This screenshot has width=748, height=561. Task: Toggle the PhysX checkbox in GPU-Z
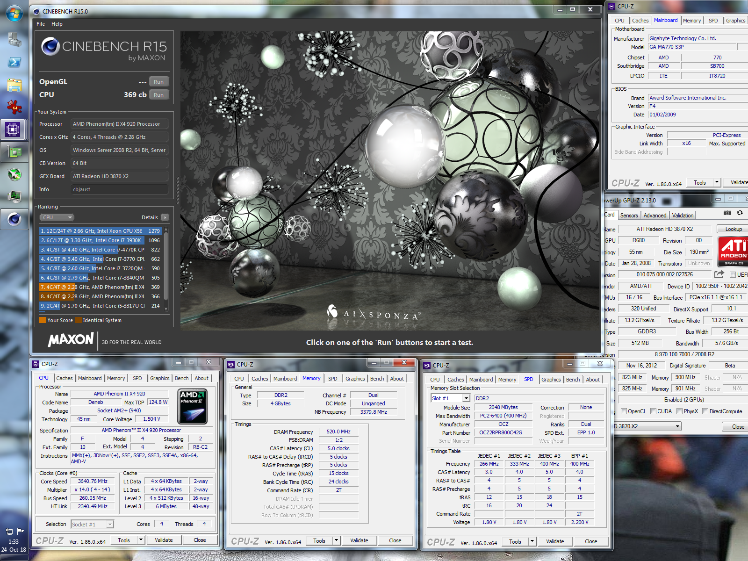[x=680, y=411]
